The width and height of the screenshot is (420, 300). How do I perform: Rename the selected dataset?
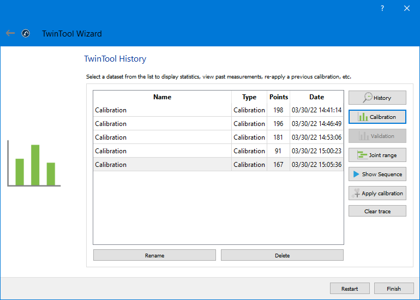pos(154,255)
